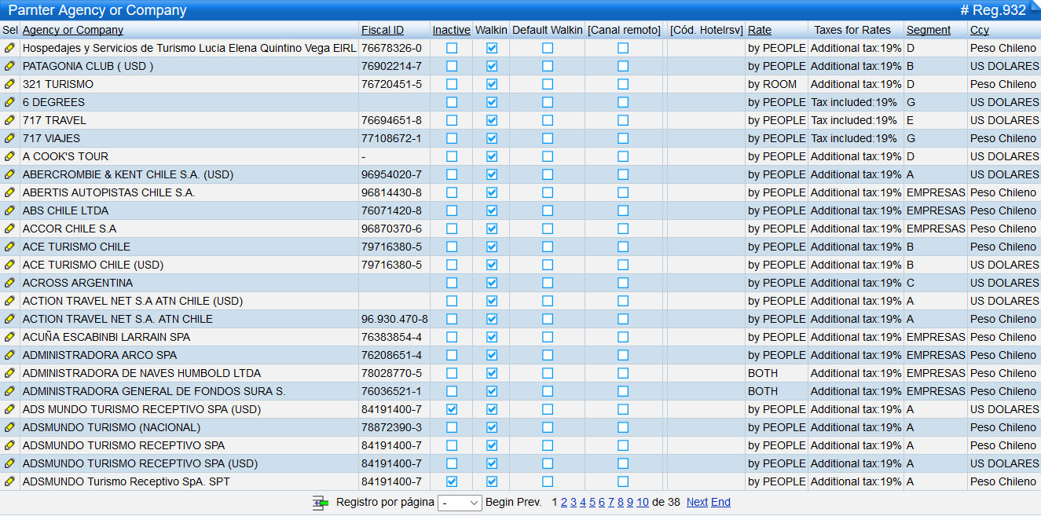Click pencil for ACTION TRAVEL NET S.A ATN CHILE (USD)
This screenshot has width=1041, height=516.
[9, 301]
